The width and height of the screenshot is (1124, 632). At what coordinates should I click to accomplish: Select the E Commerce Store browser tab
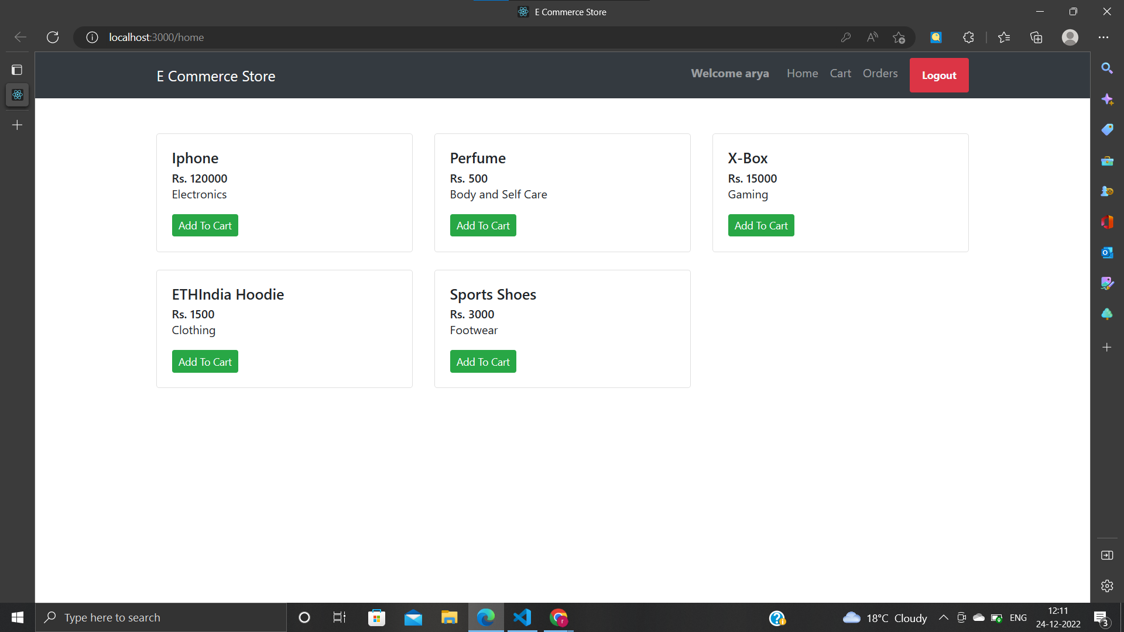[561, 12]
